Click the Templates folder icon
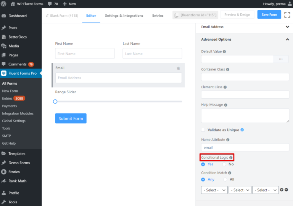293x206 pixels. pos(4,153)
